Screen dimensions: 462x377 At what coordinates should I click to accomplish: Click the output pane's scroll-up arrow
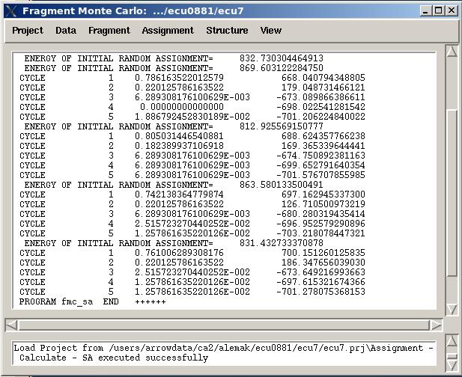coord(452,52)
